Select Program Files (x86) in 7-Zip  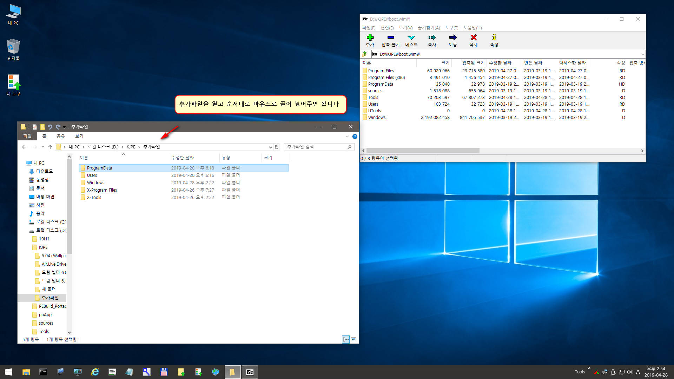pyautogui.click(x=386, y=78)
